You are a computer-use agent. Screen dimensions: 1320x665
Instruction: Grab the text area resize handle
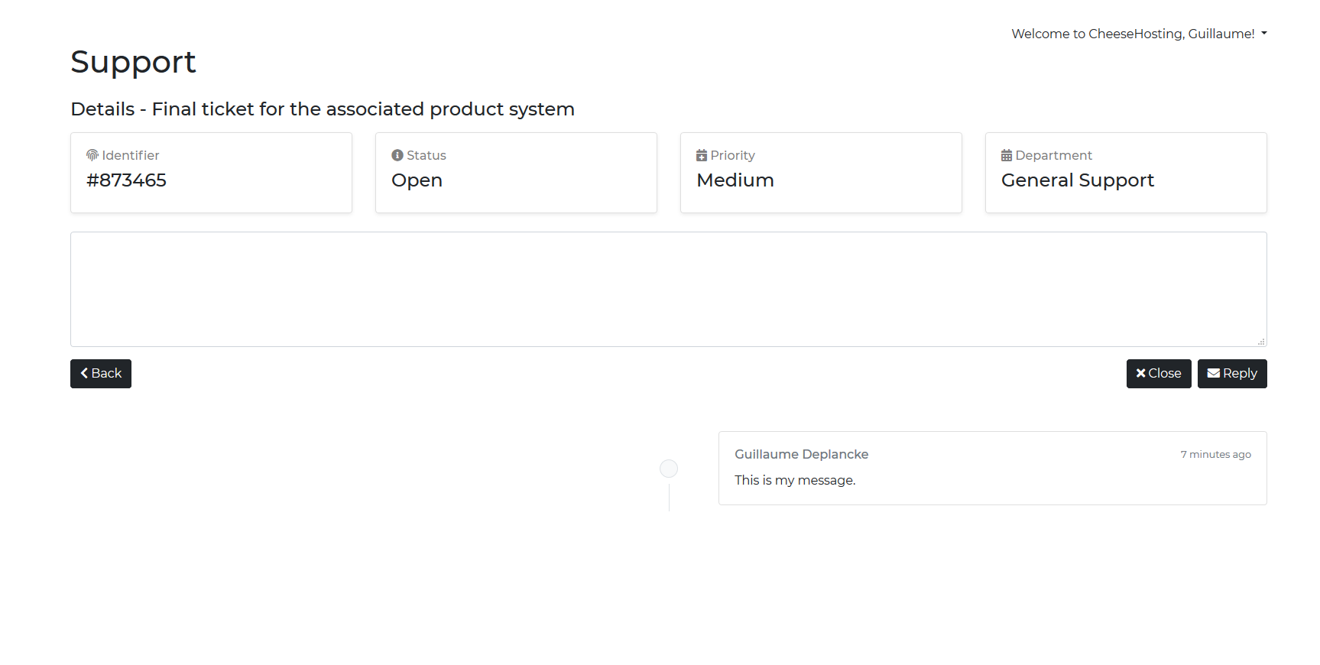coord(1261,342)
